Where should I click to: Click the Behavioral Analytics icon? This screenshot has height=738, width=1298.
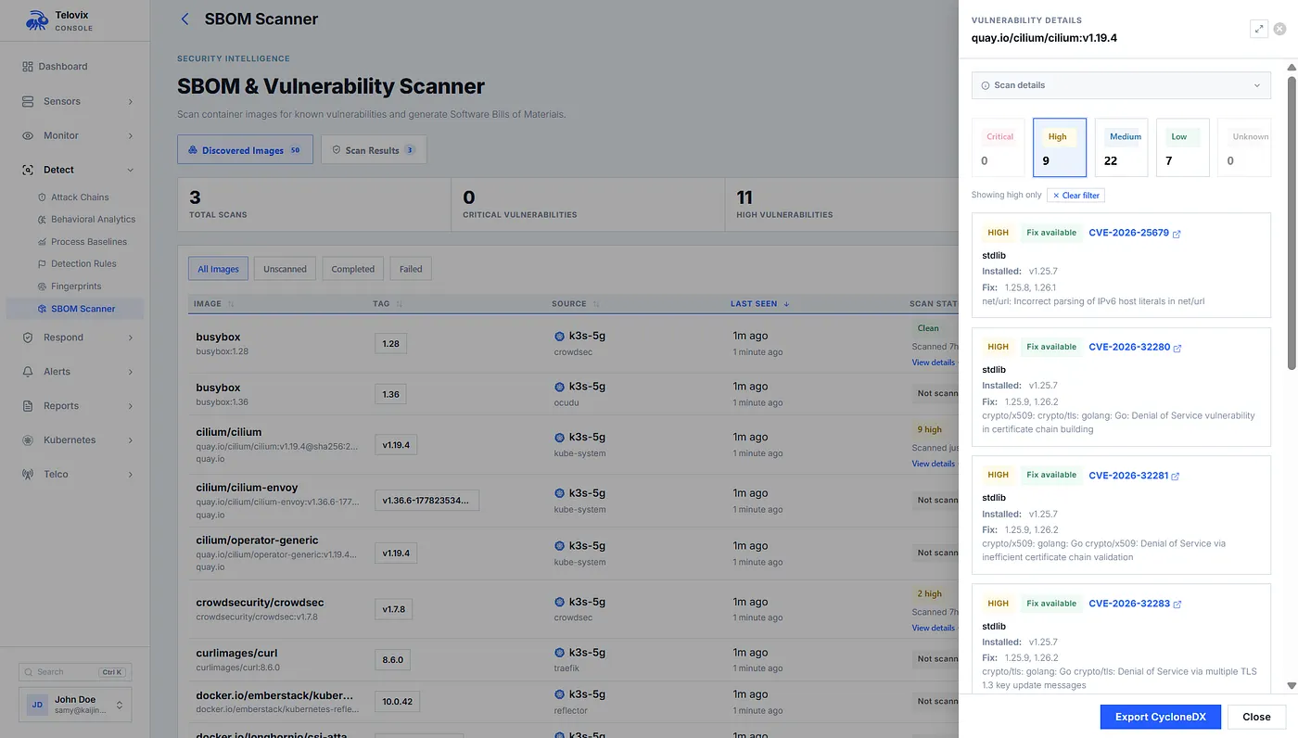point(42,220)
